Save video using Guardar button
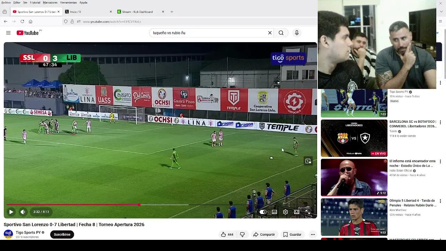The image size is (446, 251). (x=292, y=235)
